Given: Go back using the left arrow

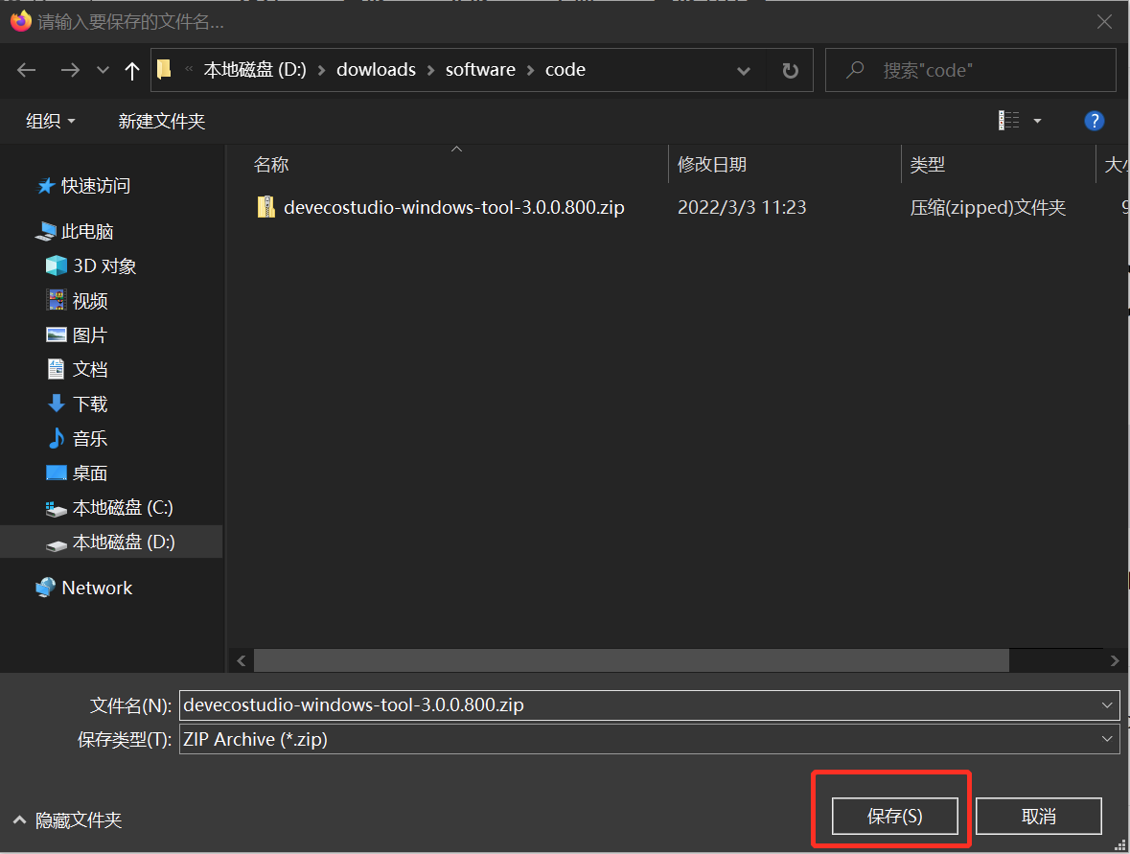Looking at the screenshot, I should coord(27,70).
